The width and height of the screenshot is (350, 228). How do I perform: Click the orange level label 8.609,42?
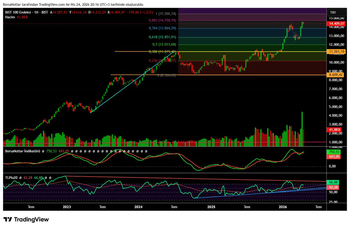[x=336, y=75]
